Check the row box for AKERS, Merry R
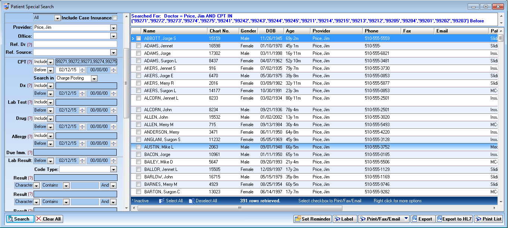This screenshot has width=508, height=228. (x=138, y=83)
